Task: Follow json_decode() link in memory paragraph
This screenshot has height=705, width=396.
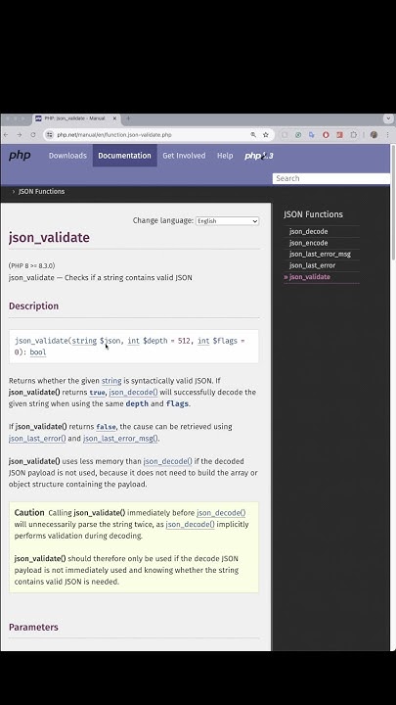Action: coord(167,461)
